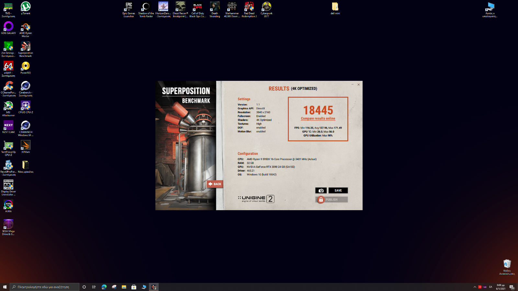
Task: Open the CPUID CPU-Z icon
Action: [x=26, y=107]
